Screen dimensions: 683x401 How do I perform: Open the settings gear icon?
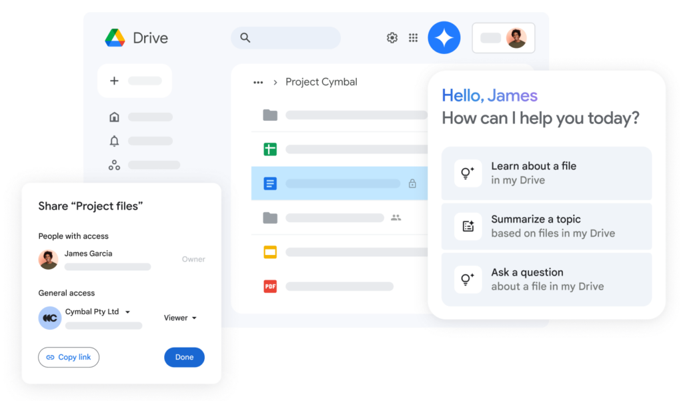pyautogui.click(x=392, y=38)
